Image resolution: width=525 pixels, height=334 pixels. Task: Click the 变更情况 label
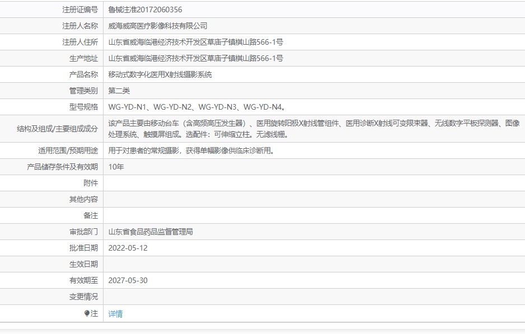coord(84,297)
